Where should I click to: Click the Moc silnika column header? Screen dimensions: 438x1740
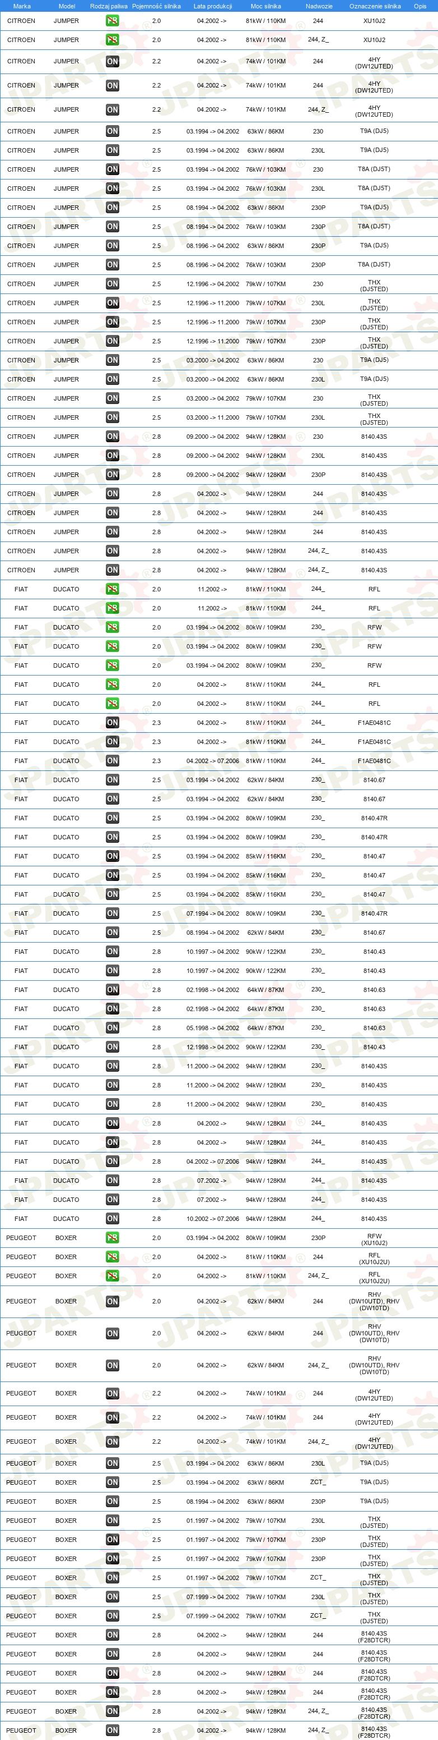pyautogui.click(x=265, y=6)
